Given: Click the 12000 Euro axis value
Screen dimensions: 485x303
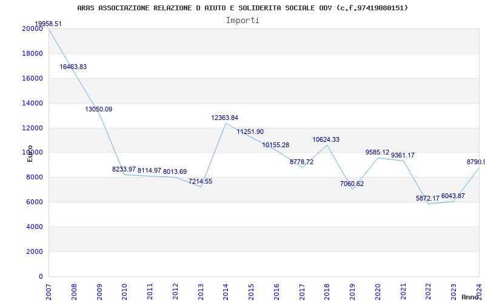Looking at the screenshot, I should point(32,128).
